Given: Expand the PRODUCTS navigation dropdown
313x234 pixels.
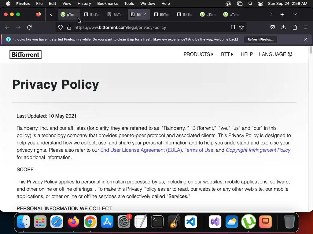Looking at the screenshot, I should click(198, 54).
